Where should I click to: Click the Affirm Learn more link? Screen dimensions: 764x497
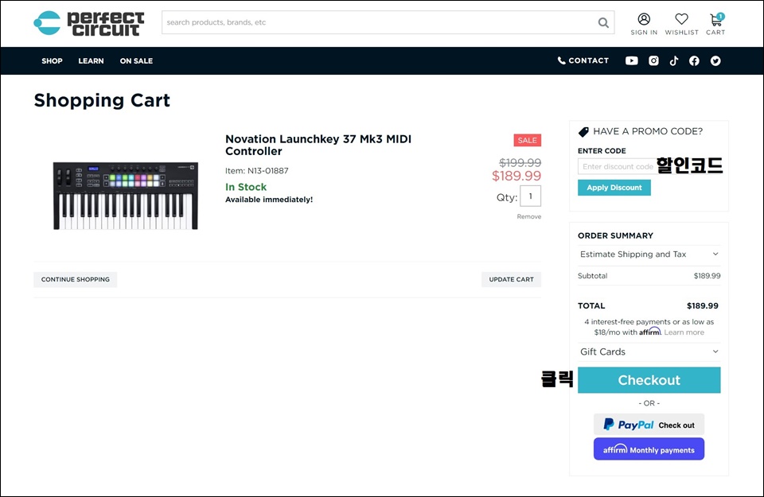pos(684,332)
